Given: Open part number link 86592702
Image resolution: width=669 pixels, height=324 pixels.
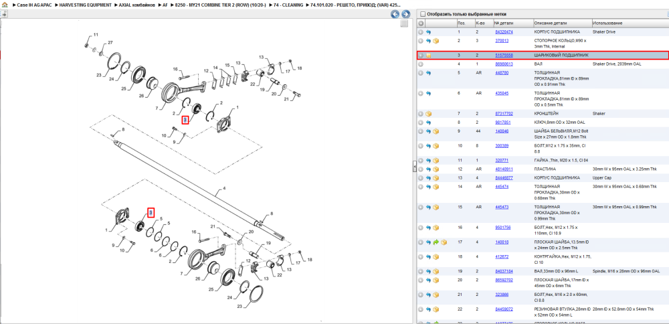Looking at the screenshot, I should coord(504,280).
